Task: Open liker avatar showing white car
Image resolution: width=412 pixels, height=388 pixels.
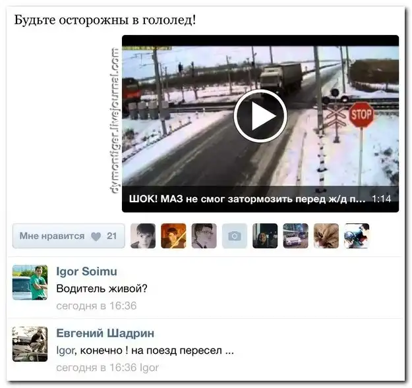Action: (295, 236)
